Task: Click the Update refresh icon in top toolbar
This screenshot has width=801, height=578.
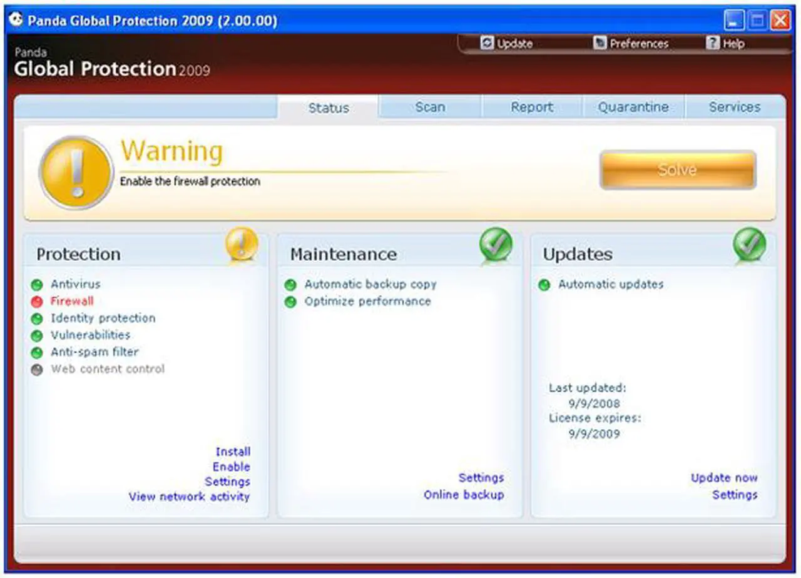Action: pyautogui.click(x=487, y=43)
